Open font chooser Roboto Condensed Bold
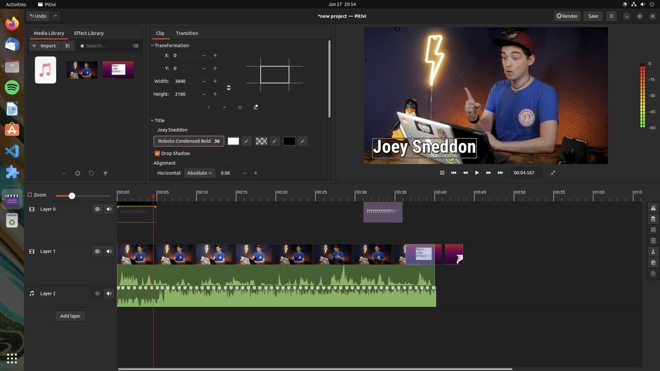 point(189,141)
